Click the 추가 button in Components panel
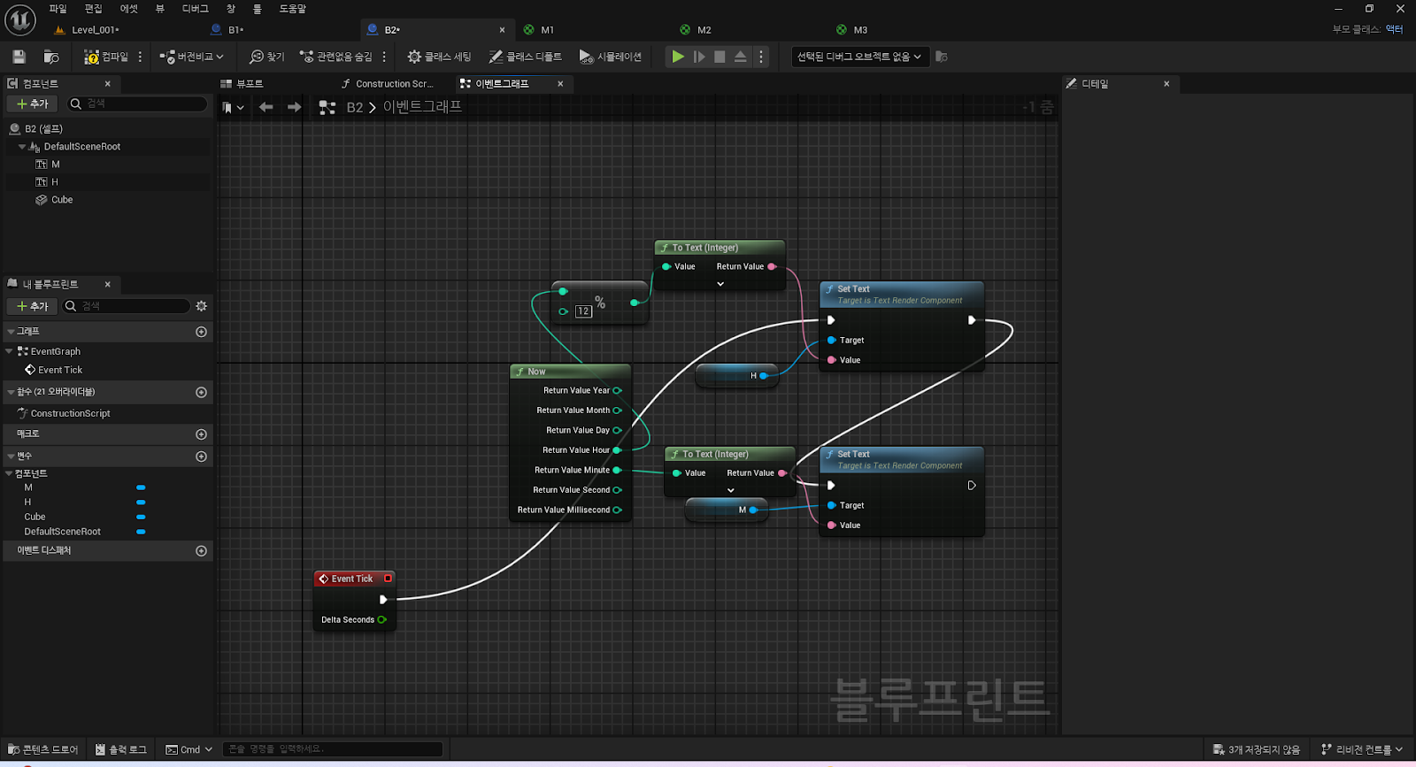Viewport: 1416px width, 767px height. 33,104
